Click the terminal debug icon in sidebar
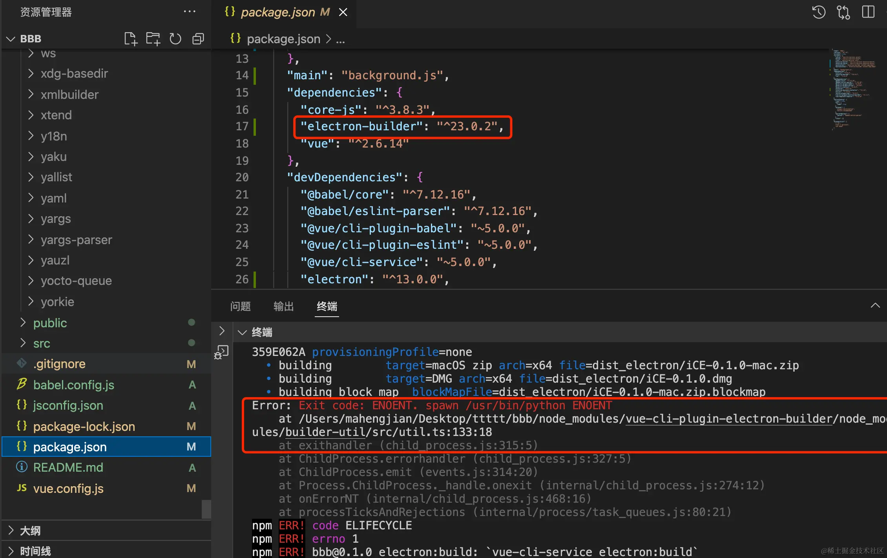 click(221, 352)
